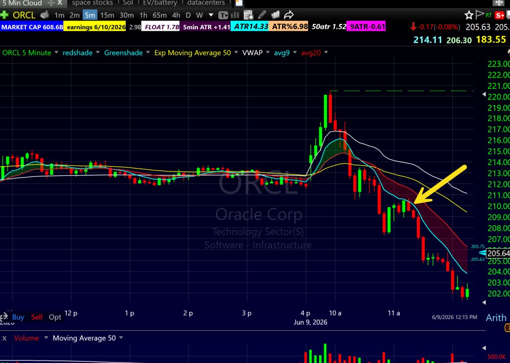Open the add indicator grid icon
The width and height of the screenshot is (510, 363).
point(248,15)
